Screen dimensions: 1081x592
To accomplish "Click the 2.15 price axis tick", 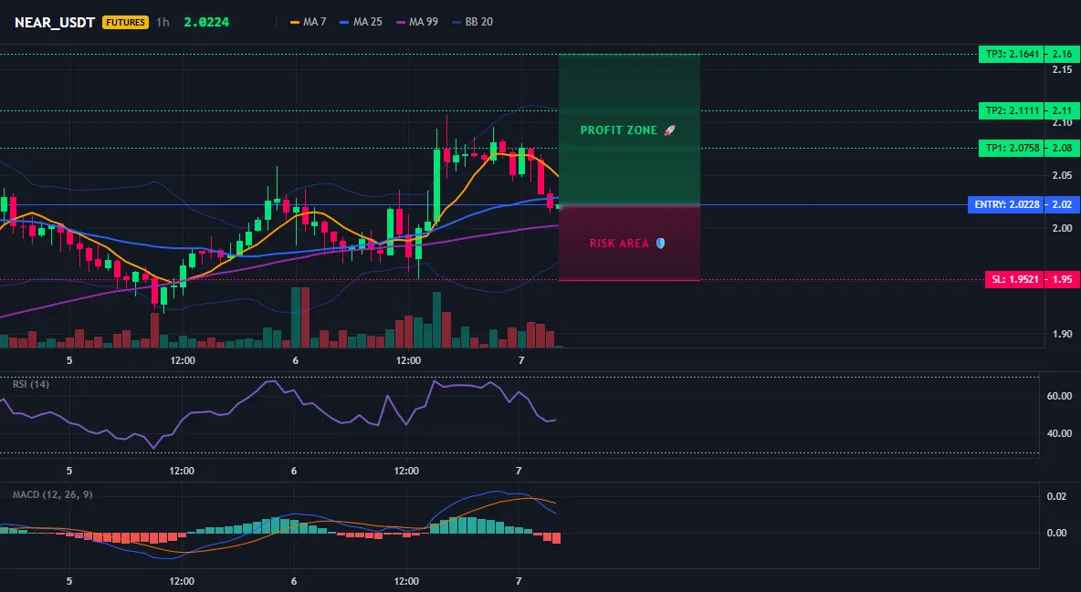I will [x=1063, y=69].
